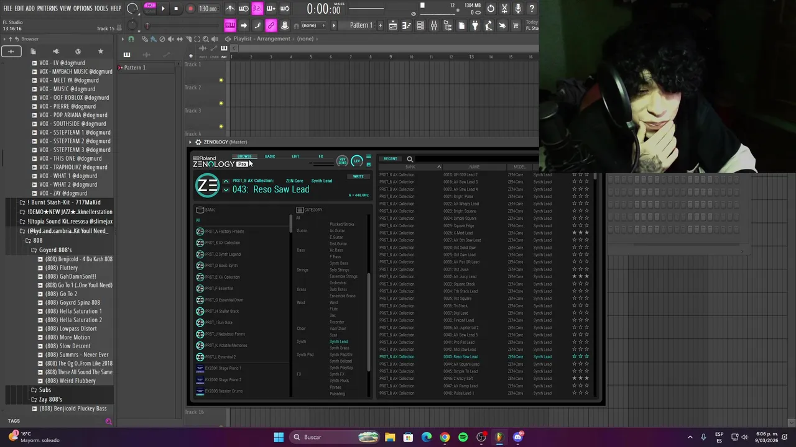This screenshot has height=447, width=796.
Task: Collapse the Goyxrd 808's folder
Action: point(55,250)
